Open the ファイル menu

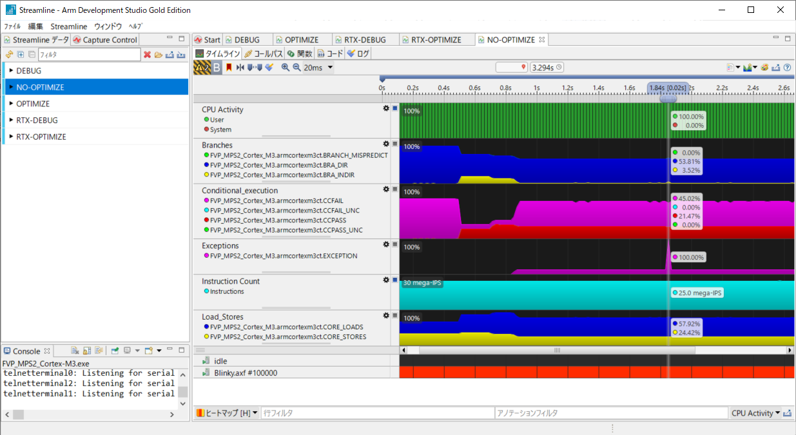12,26
